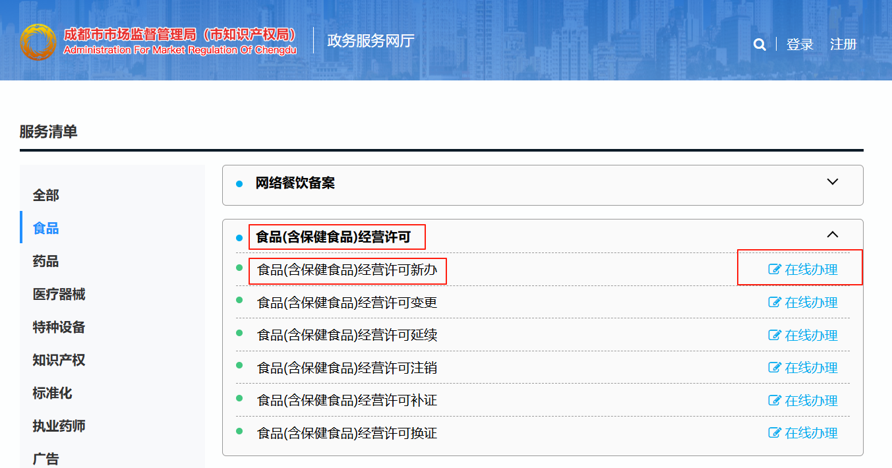892x468 pixels.
Task: Open the 网络餐饮备案 panel header
Action: pyautogui.click(x=295, y=183)
